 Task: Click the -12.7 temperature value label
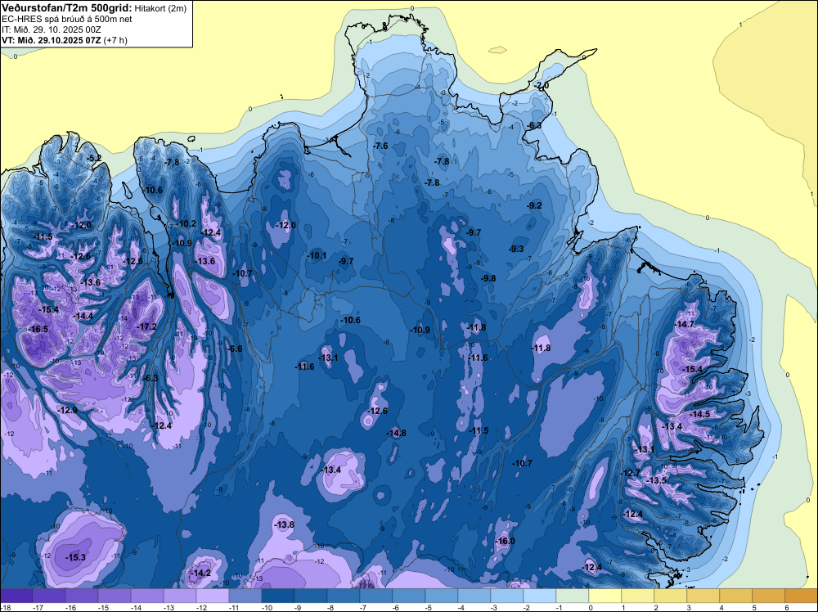click(630, 473)
